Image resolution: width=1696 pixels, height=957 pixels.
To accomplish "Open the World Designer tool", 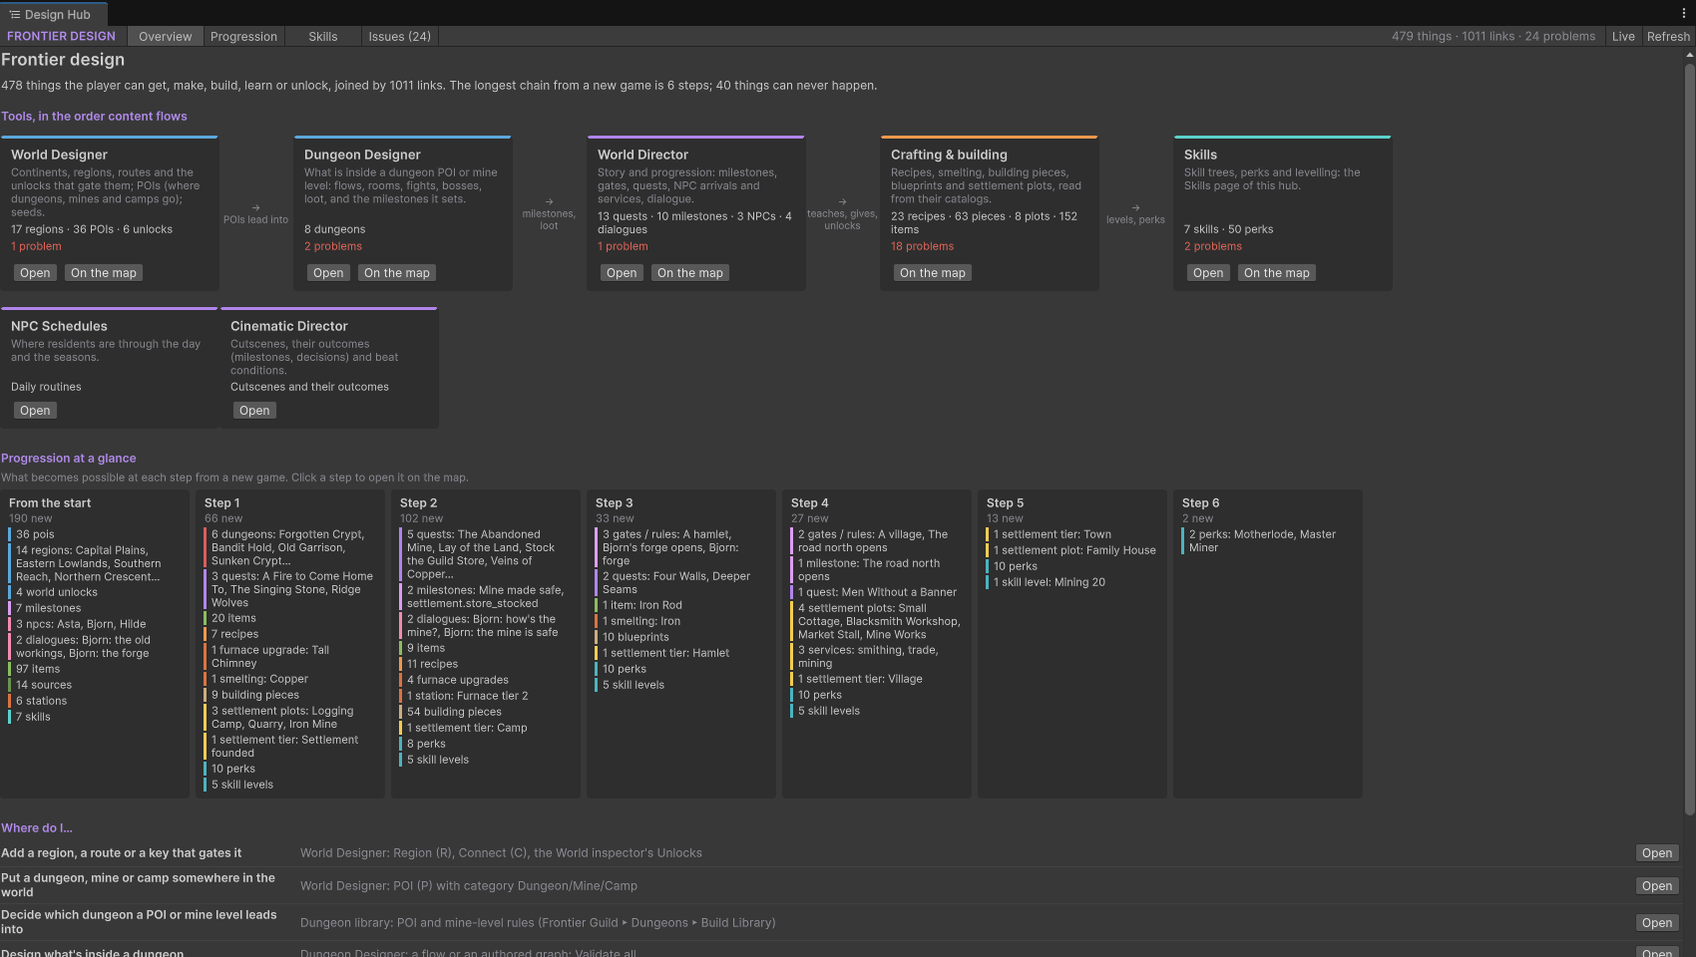I will coord(35,273).
